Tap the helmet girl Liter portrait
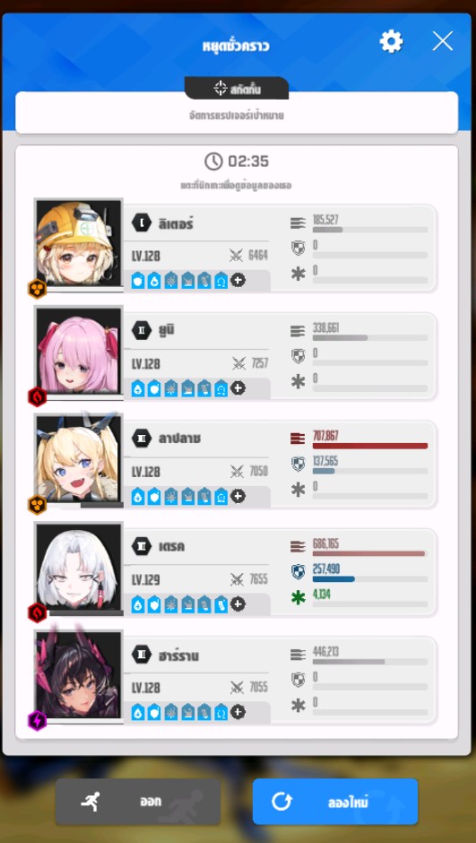The width and height of the screenshot is (476, 843). (79, 243)
